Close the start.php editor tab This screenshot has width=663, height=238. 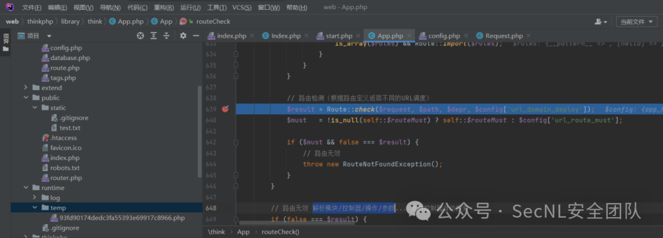click(358, 36)
